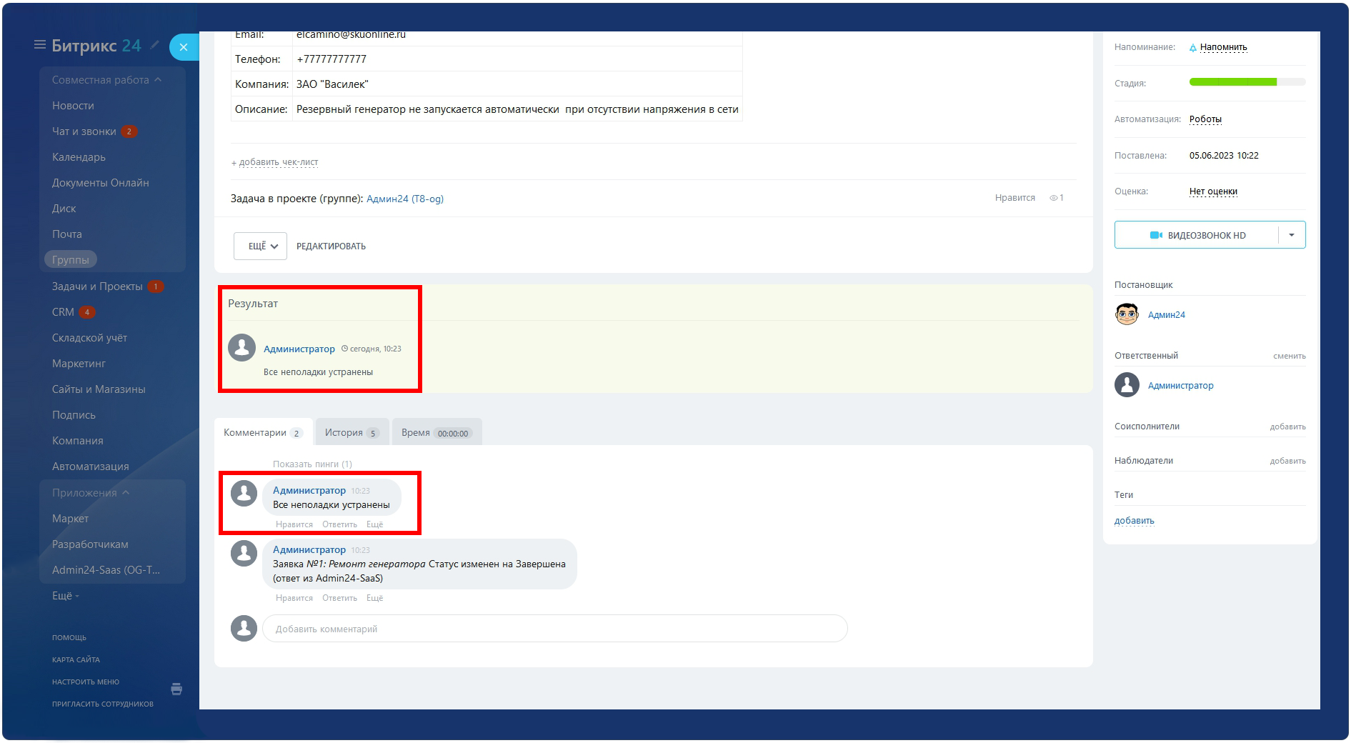Screen dimensions: 1351x743
Task: Click the printer icon in the sidebar footer
Action: pyautogui.click(x=176, y=689)
